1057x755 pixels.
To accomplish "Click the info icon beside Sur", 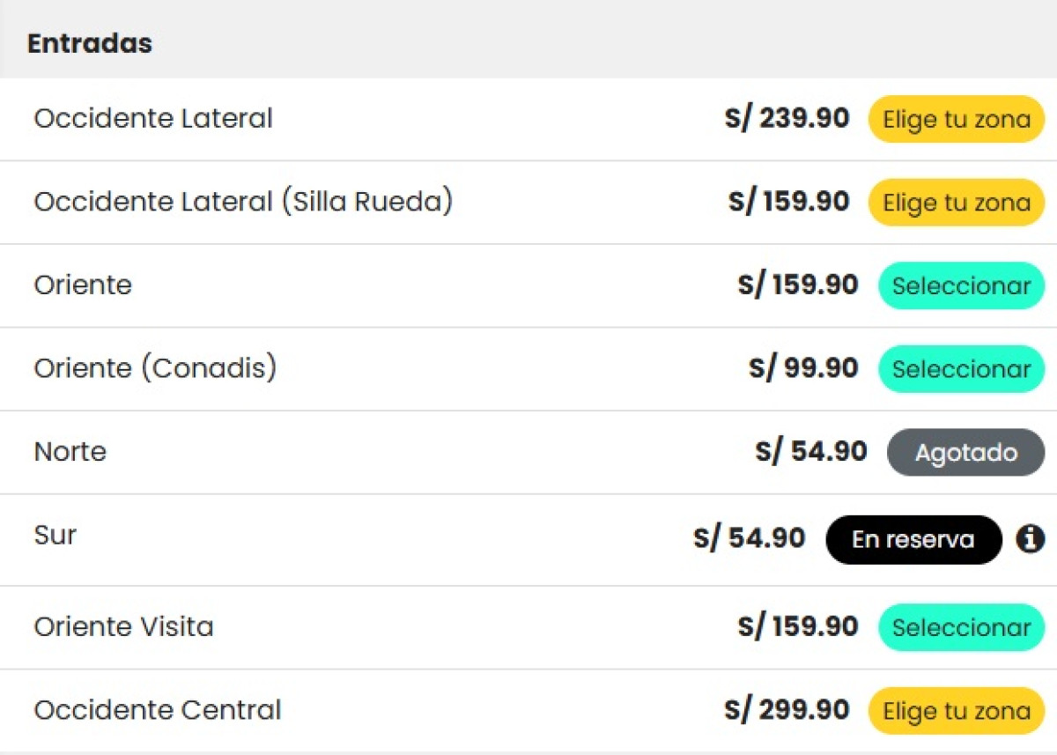I will click(x=1030, y=538).
